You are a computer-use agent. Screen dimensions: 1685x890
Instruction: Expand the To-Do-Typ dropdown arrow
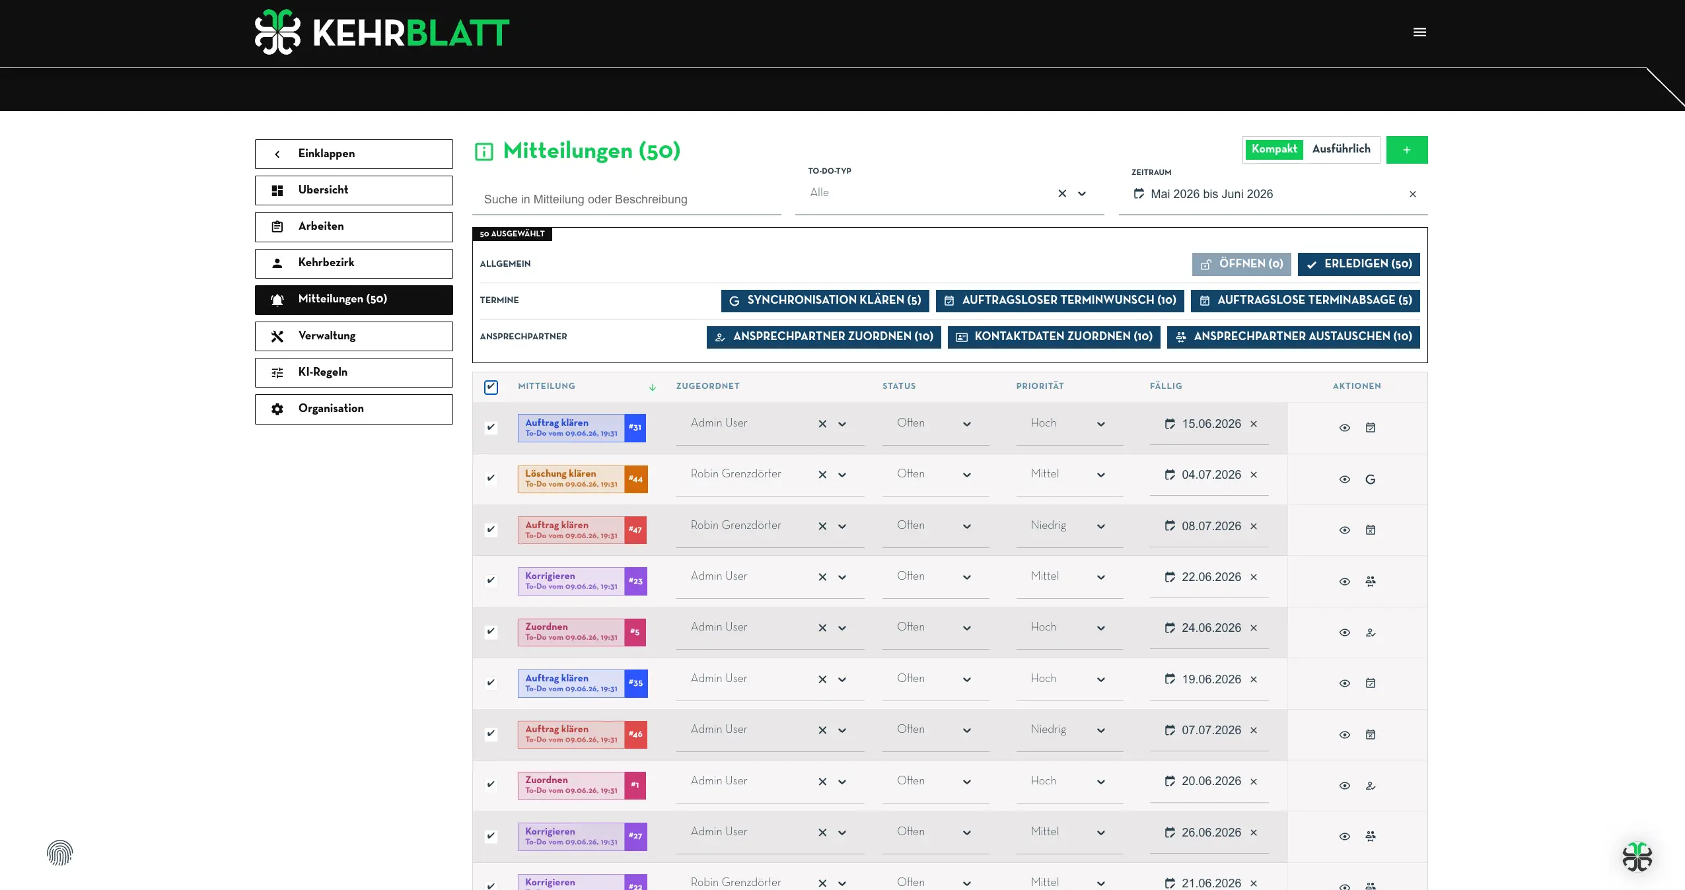coord(1081,193)
